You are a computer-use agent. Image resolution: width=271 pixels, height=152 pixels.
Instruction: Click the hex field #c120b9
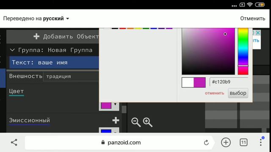229,82
